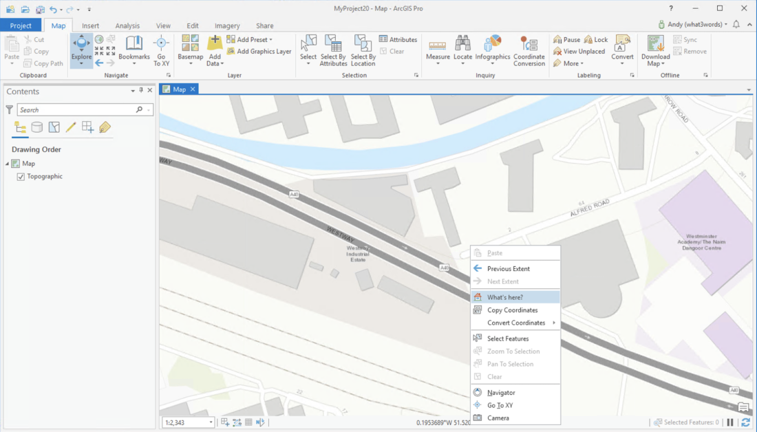757x432 pixels.
Task: Open the Help question mark
Action: click(670, 8)
